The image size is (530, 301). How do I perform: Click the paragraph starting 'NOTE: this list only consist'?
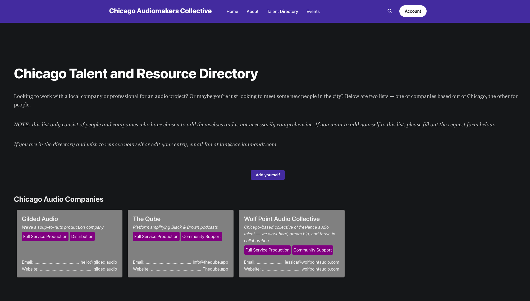click(254, 124)
